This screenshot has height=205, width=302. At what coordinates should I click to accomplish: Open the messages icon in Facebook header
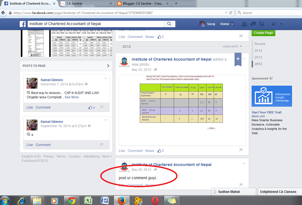pos(253,24)
